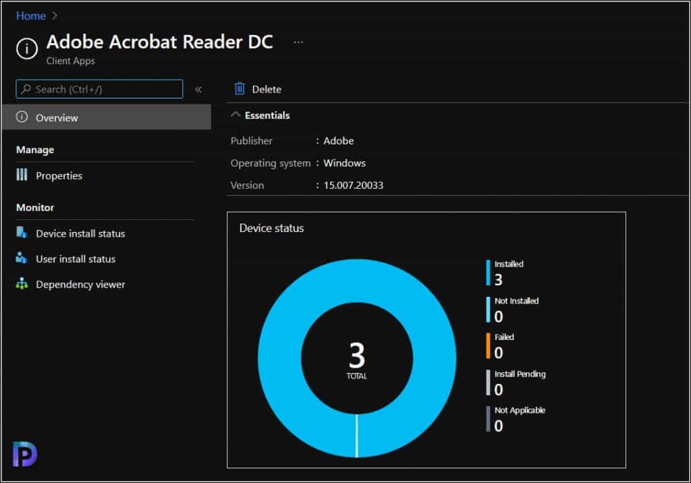Viewport: 691px width, 483px height.
Task: Click the Client Apps subtitle
Action: pos(70,61)
